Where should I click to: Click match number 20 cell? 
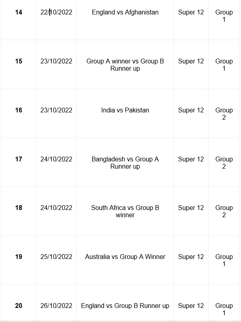pos(19,302)
